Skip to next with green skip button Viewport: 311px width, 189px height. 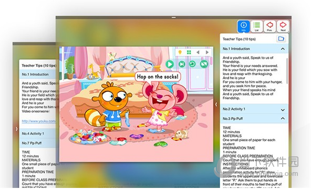point(182,64)
